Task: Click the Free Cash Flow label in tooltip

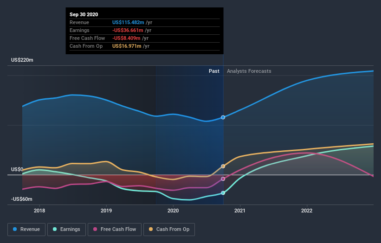Action: [87, 38]
